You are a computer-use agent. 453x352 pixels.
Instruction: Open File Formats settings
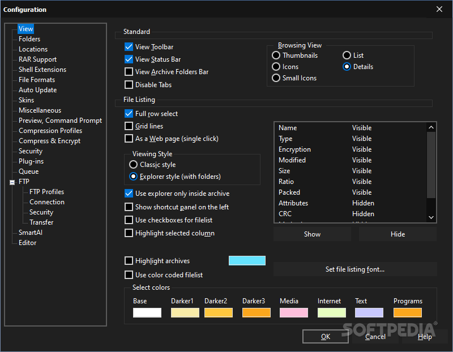(x=37, y=80)
